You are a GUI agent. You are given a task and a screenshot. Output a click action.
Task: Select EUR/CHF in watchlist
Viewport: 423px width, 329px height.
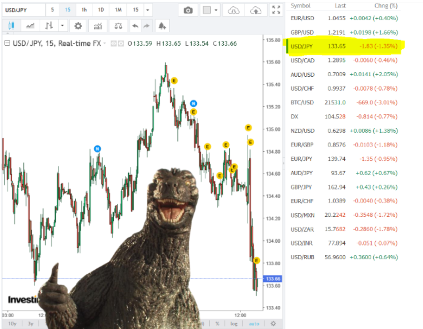pos(344,201)
